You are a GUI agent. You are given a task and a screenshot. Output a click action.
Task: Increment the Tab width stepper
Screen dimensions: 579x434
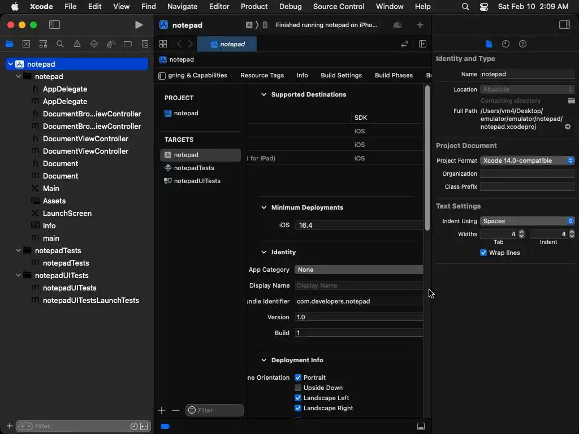click(521, 232)
